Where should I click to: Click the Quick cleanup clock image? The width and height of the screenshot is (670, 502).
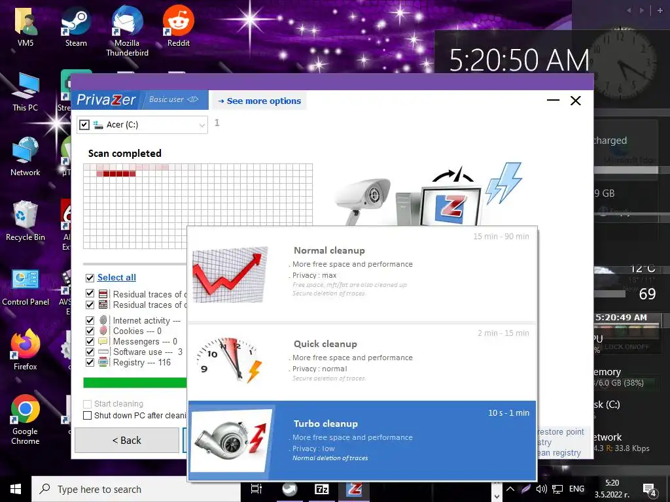pos(229,360)
